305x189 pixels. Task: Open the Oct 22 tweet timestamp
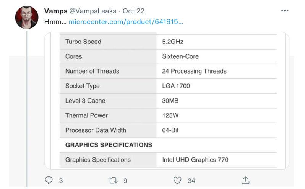click(x=133, y=11)
